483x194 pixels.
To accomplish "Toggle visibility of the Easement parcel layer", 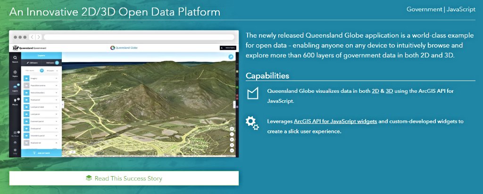I will pos(26,121).
